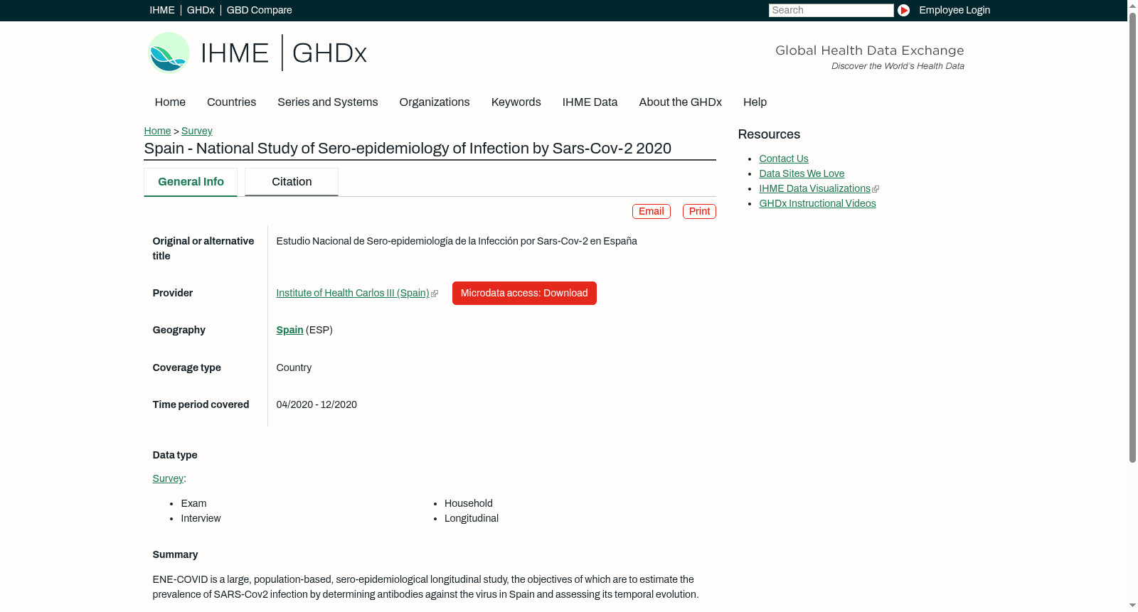Open IHME Data Visualizations link
The width and height of the screenshot is (1138, 612).
pyautogui.click(x=814, y=188)
